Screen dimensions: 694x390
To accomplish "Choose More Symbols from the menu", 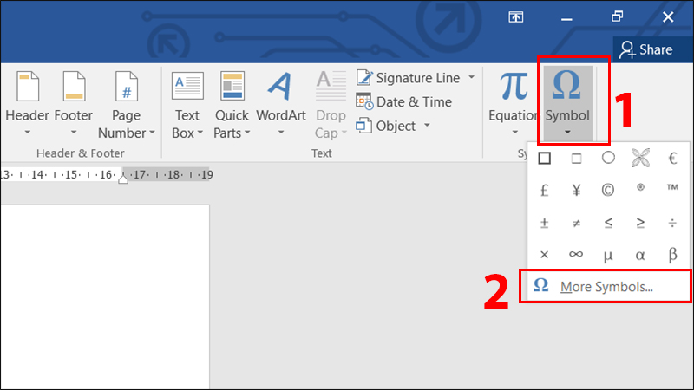I will click(x=606, y=286).
